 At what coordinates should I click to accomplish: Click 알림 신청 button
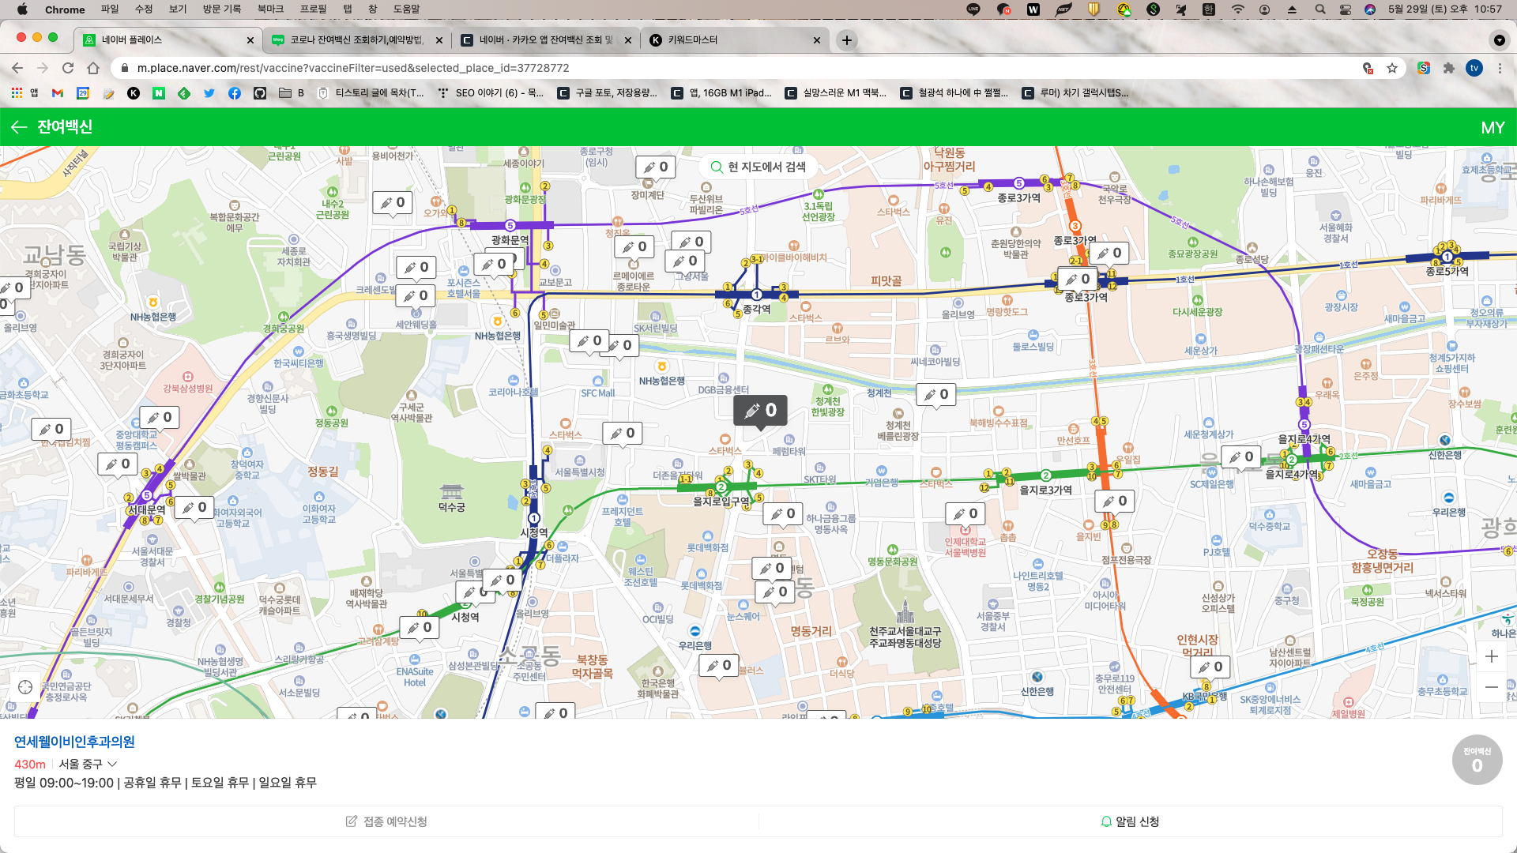1130,821
